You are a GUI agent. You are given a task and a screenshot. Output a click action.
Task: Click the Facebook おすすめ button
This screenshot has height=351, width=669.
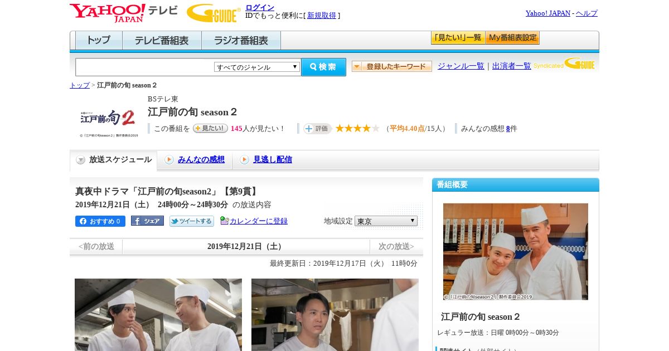[x=100, y=221]
